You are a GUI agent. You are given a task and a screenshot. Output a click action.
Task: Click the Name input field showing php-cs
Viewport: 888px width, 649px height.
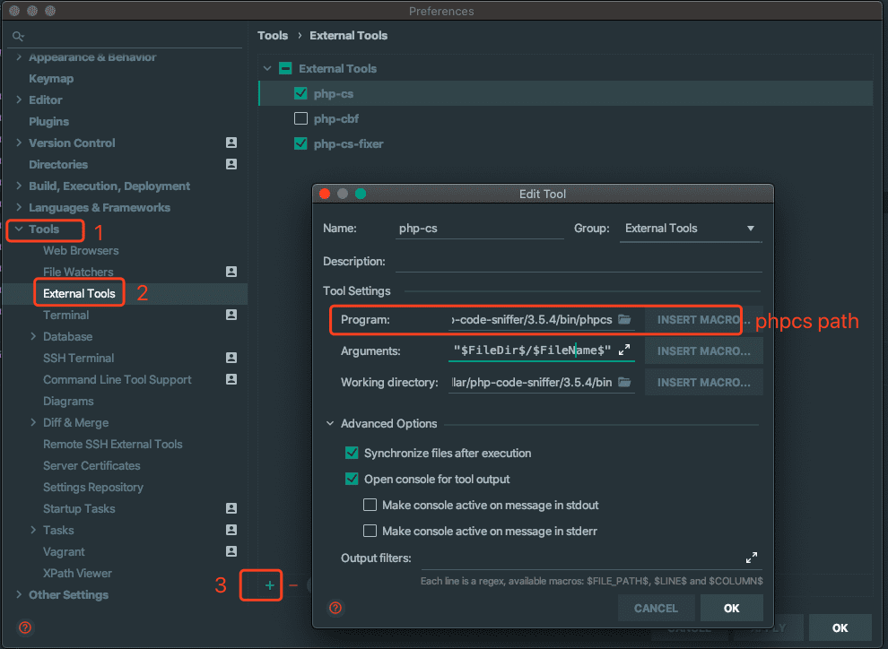click(x=480, y=229)
